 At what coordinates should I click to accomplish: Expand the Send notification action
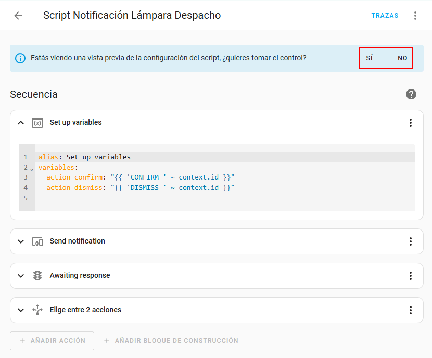tap(21, 241)
